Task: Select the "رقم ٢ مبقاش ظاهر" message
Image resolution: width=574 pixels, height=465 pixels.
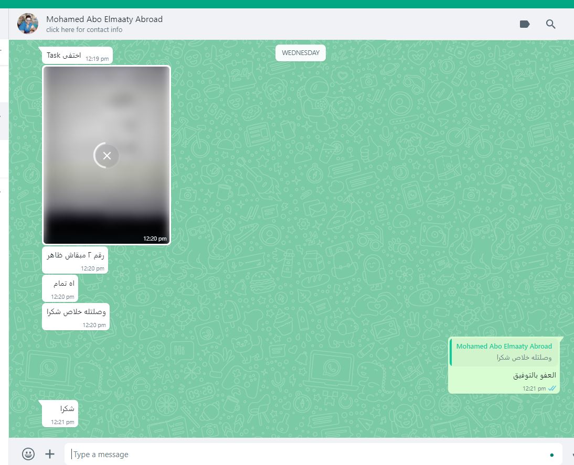Action: pos(75,260)
